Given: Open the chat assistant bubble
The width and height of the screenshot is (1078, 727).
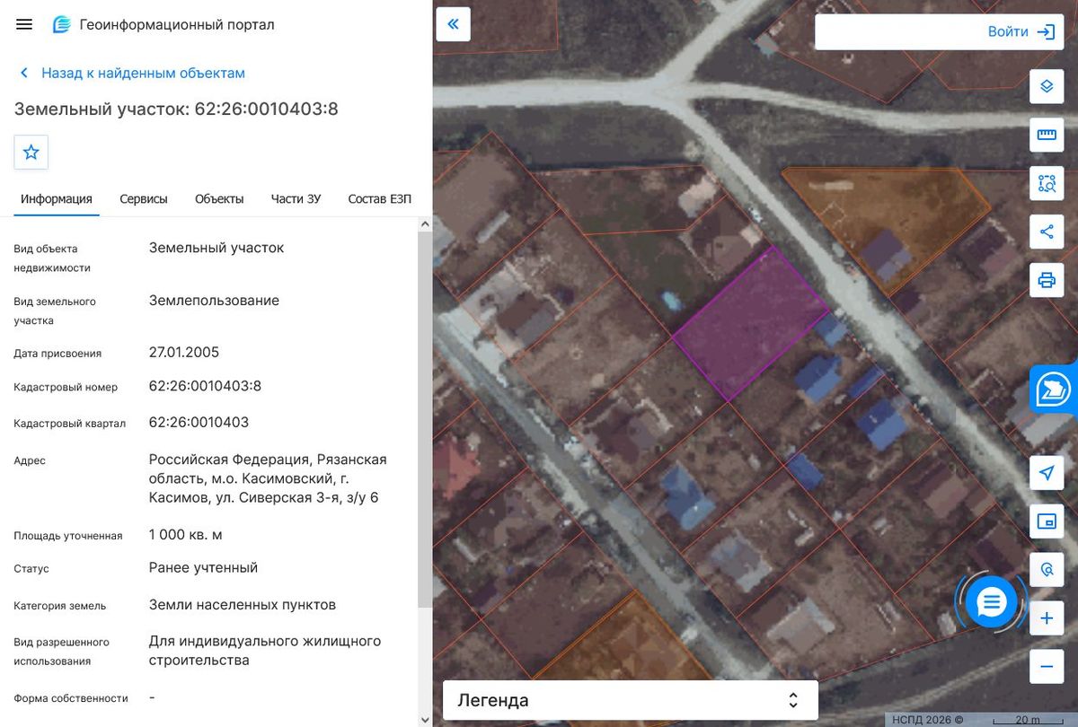Looking at the screenshot, I should pos(991,602).
